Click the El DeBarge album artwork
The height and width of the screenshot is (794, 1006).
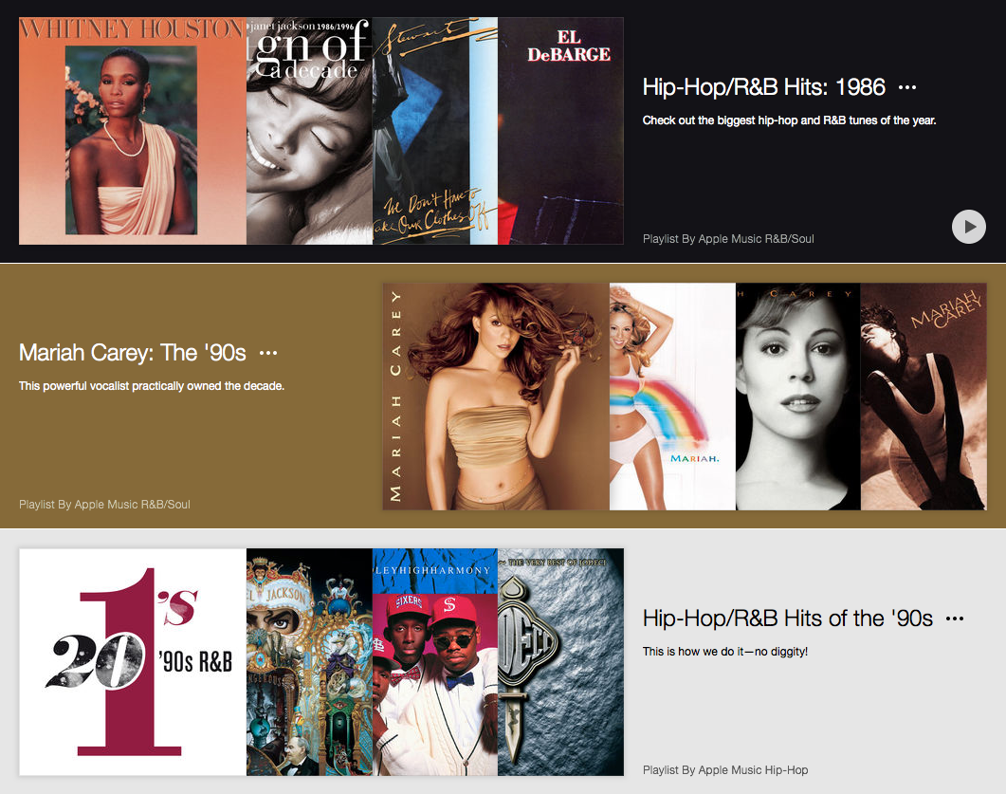(x=560, y=131)
